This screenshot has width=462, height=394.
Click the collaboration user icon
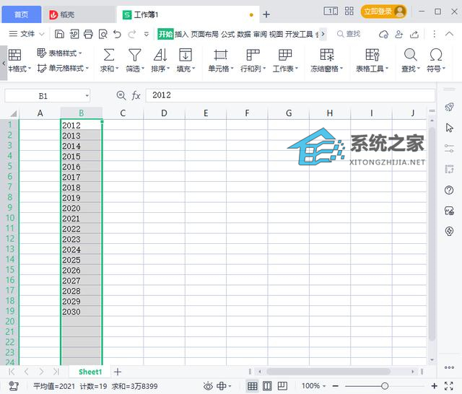[x=399, y=34]
